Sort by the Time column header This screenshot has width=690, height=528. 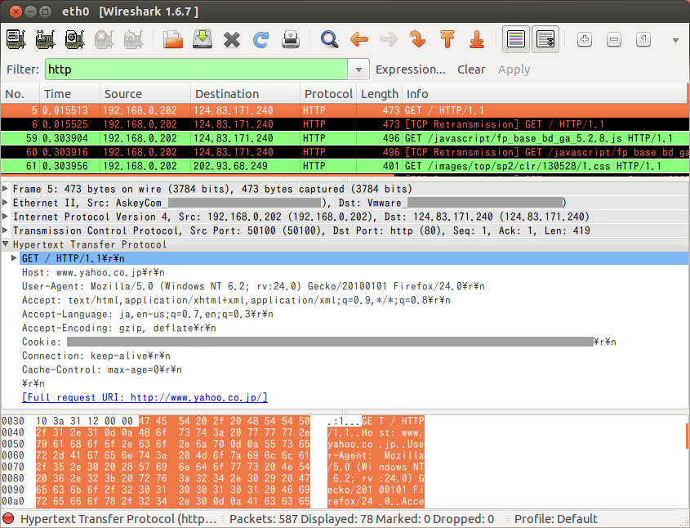[70, 94]
